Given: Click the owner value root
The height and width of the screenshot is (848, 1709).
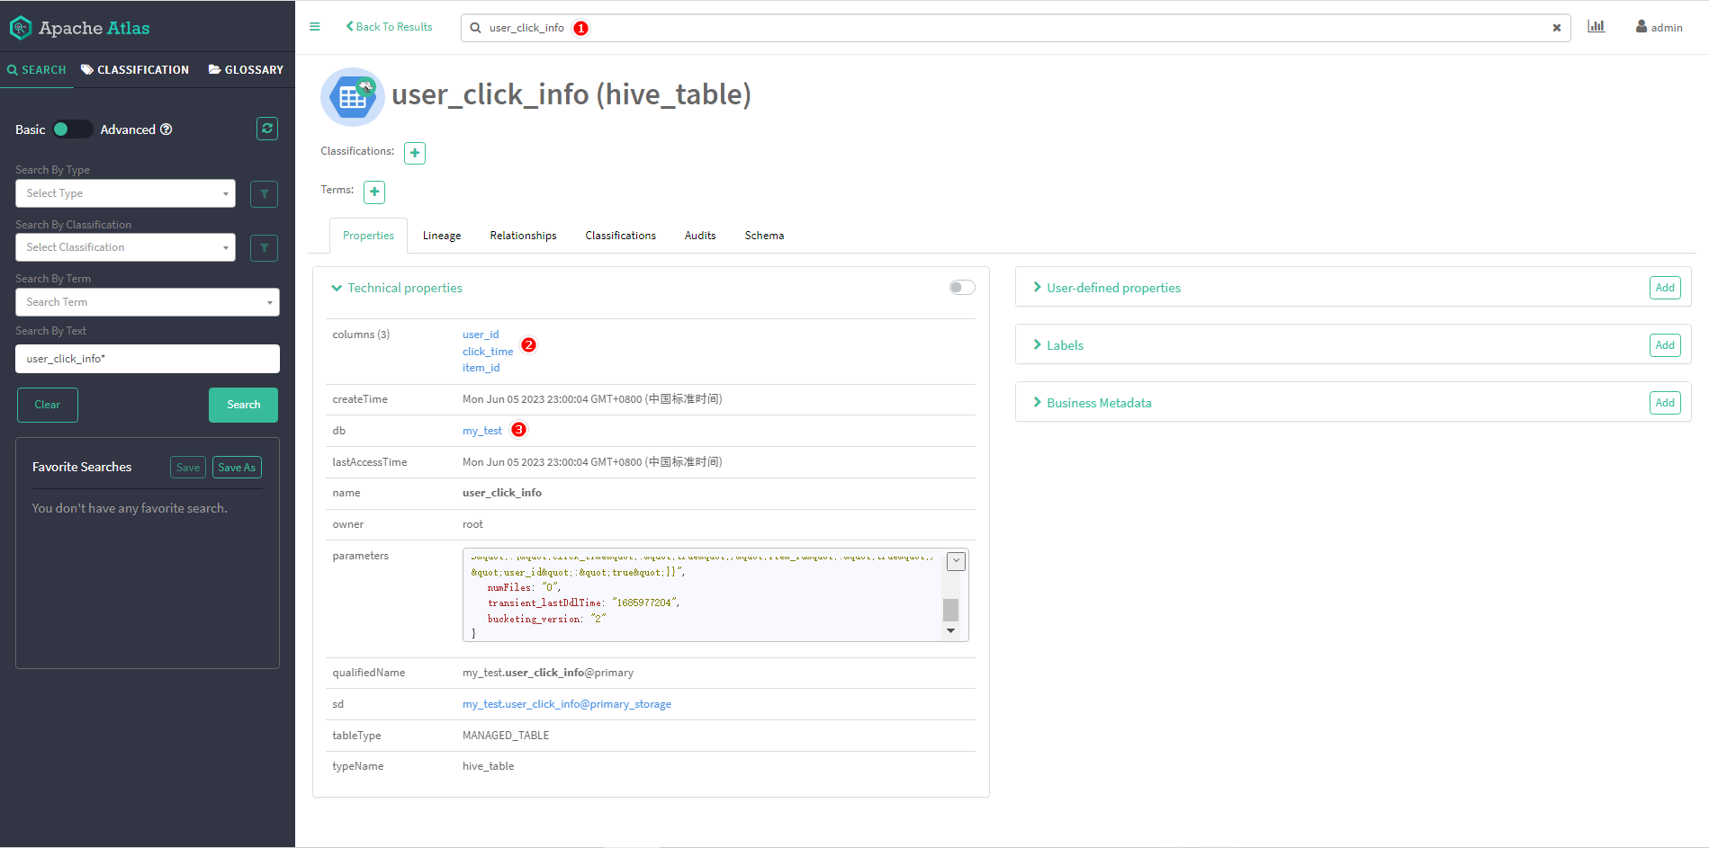Looking at the screenshot, I should coord(472,524).
